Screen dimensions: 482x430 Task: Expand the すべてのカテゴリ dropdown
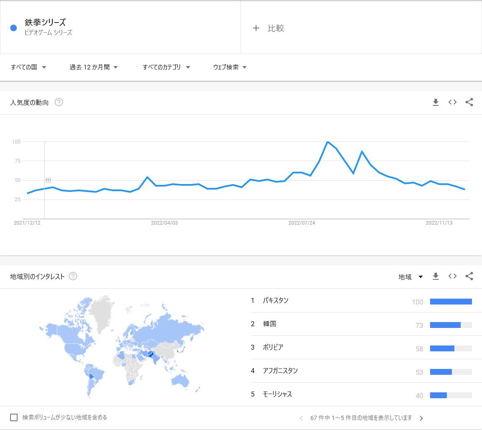166,67
